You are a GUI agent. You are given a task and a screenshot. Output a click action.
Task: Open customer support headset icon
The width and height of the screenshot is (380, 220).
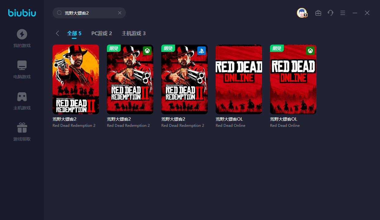[331, 13]
